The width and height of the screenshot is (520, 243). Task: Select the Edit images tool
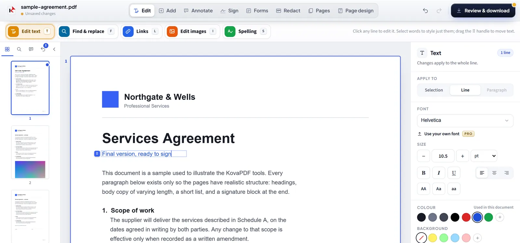coord(192,32)
